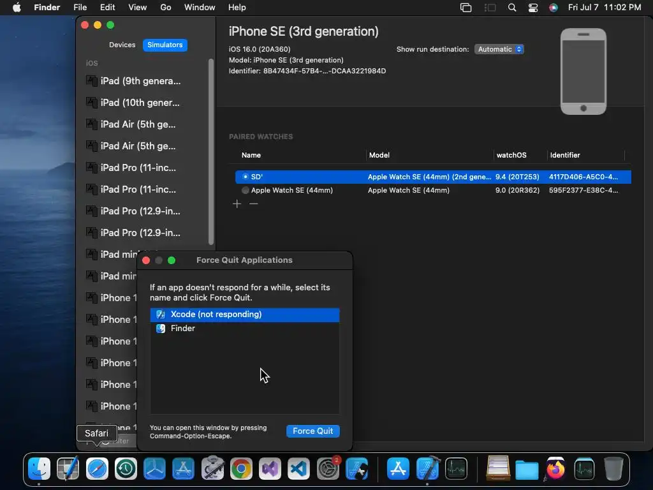Open the File menu

pos(80,8)
